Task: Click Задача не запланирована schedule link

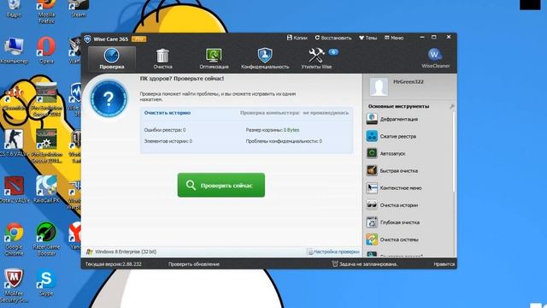Action: pos(365,264)
